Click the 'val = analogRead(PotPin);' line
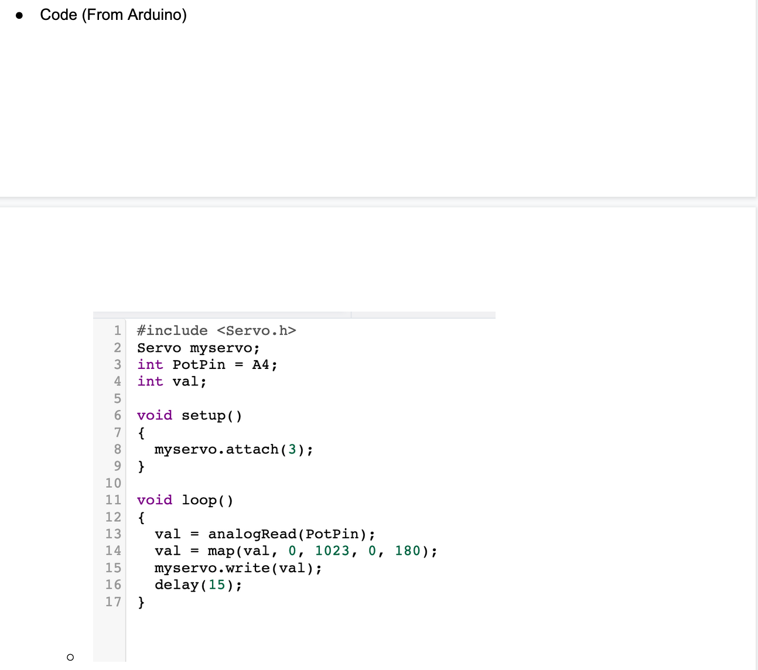758x670 pixels. [265, 534]
